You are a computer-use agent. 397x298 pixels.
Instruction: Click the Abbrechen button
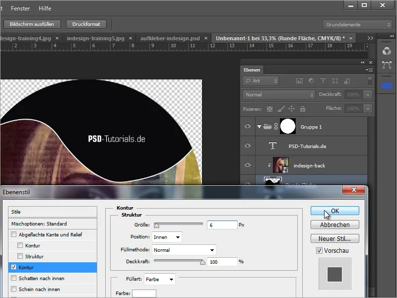[334, 224]
